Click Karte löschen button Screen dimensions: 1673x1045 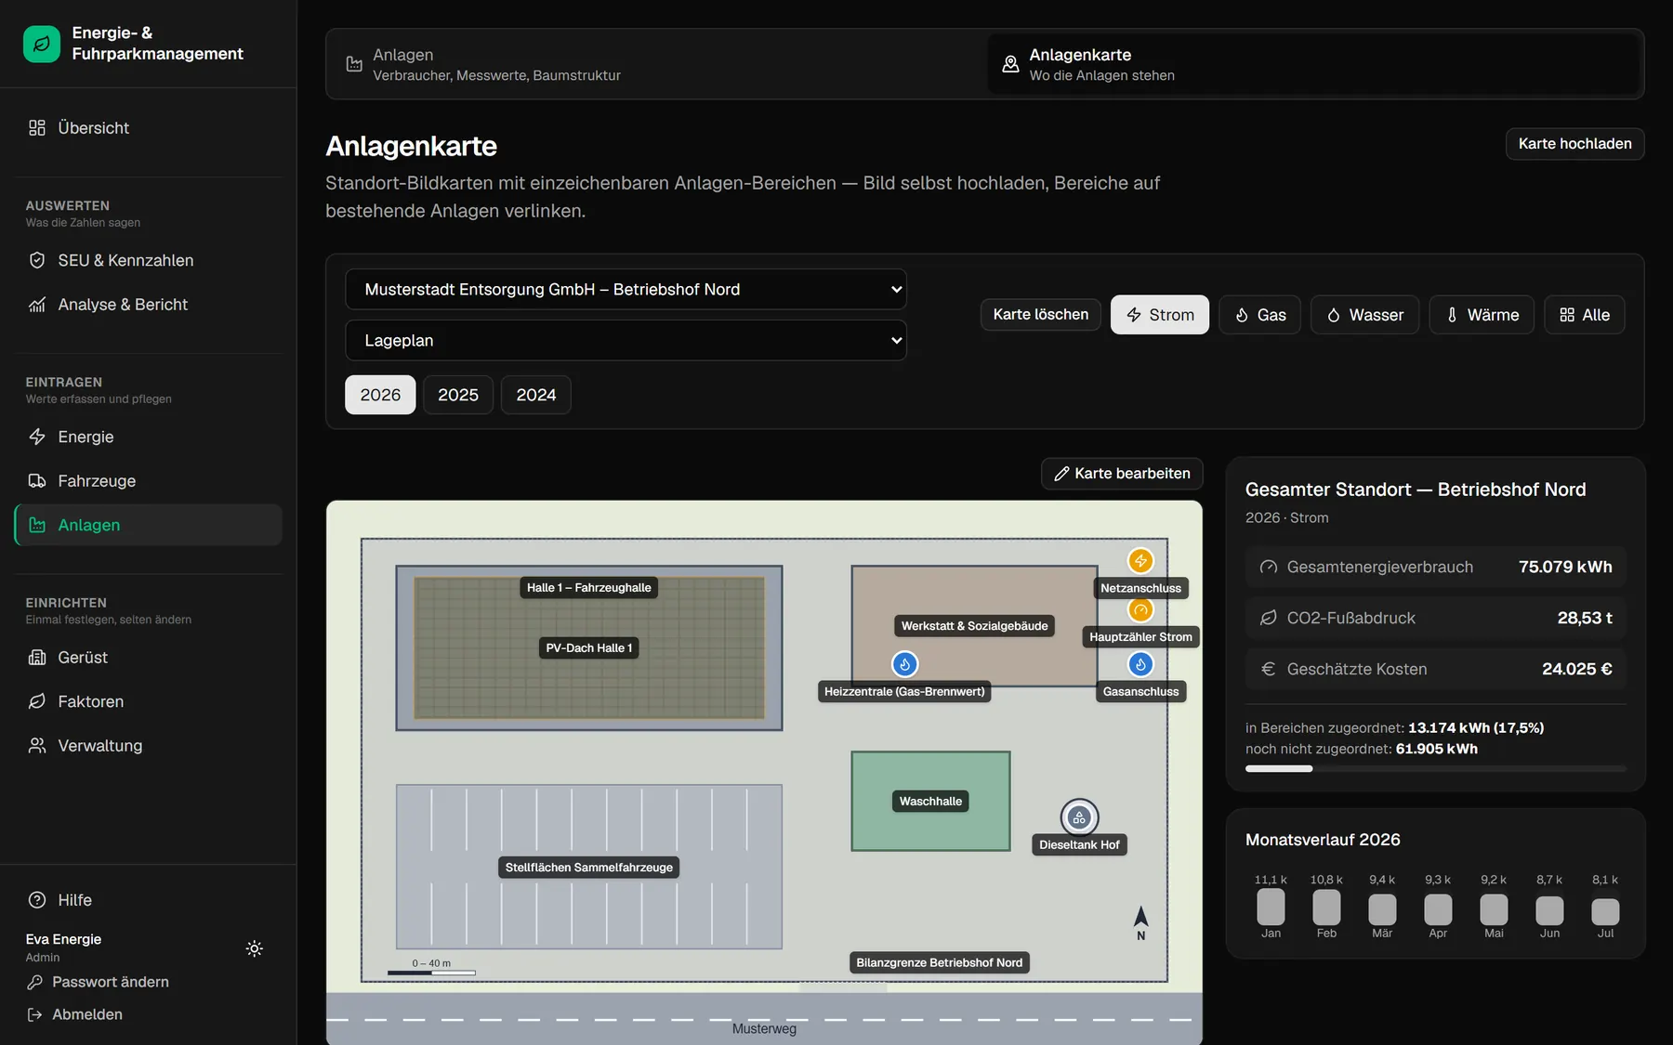pos(1040,314)
